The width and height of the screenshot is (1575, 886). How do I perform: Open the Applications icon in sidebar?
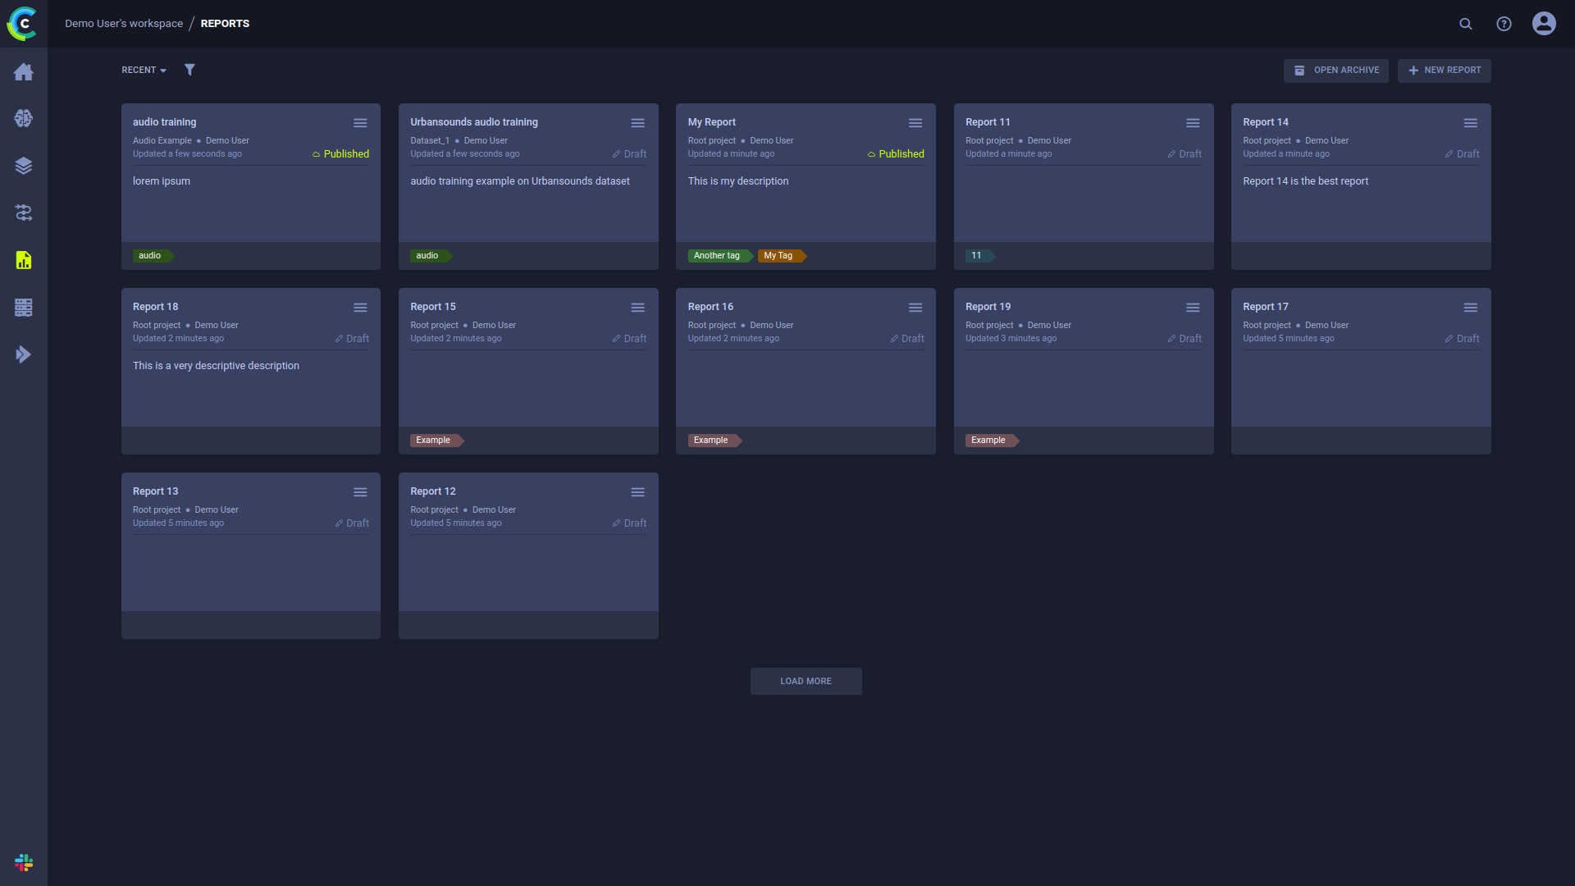pyautogui.click(x=23, y=354)
